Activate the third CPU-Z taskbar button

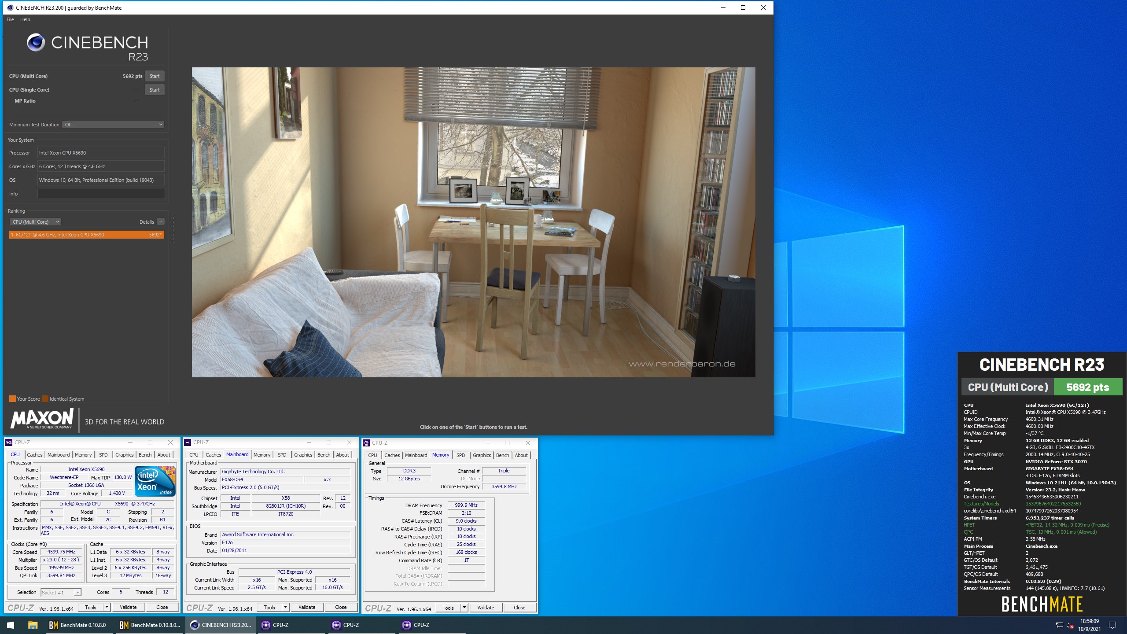coord(432,625)
